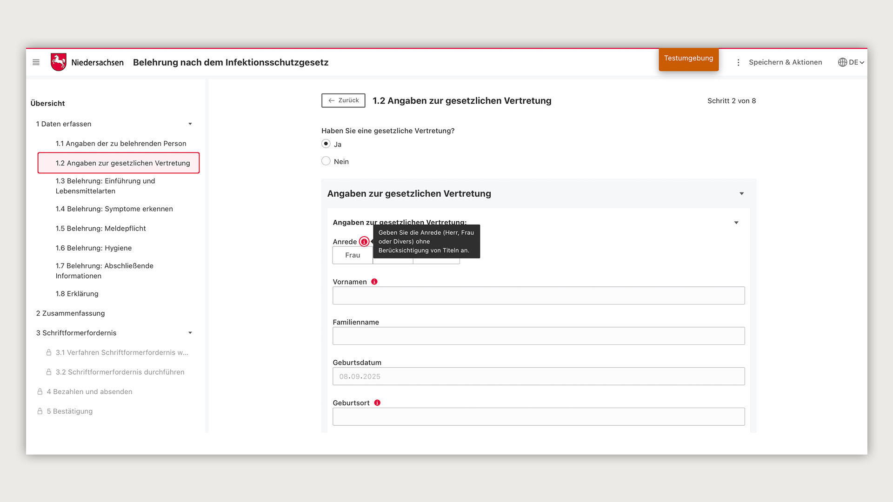The height and width of the screenshot is (502, 893).
Task: Click info icon beside Vornamen
Action: point(374,282)
